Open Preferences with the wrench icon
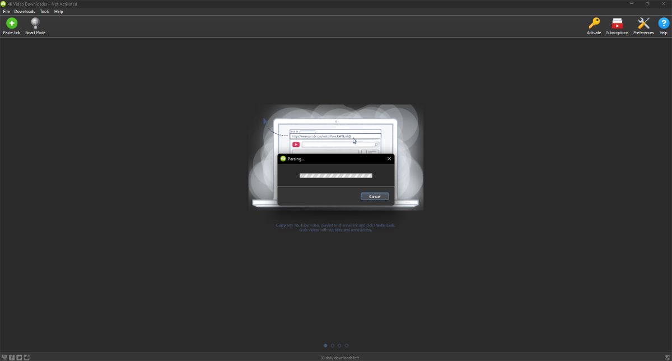Screen dimensions: 672x361 (x=643, y=26)
